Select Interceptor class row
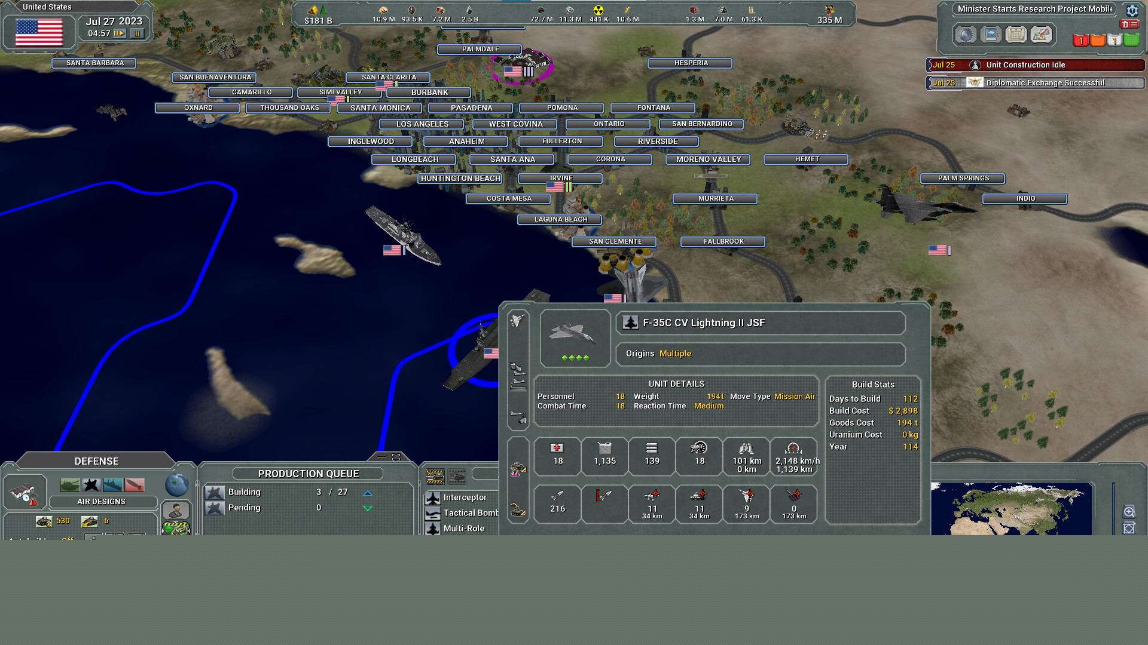This screenshot has height=645, width=1148. 462,497
